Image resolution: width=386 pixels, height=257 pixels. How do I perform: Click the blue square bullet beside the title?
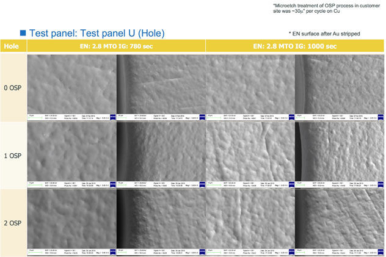click(x=23, y=33)
